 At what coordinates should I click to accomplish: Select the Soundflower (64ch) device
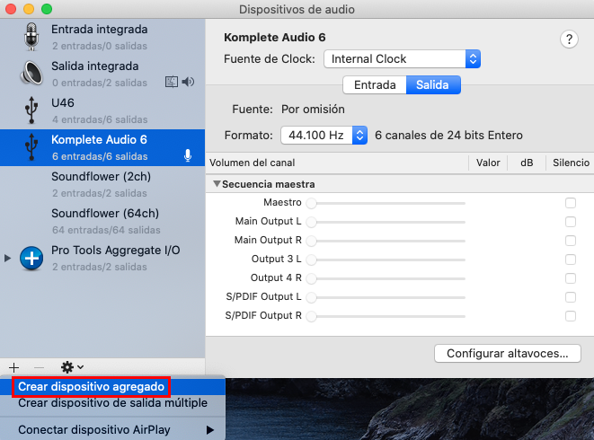pyautogui.click(x=102, y=221)
